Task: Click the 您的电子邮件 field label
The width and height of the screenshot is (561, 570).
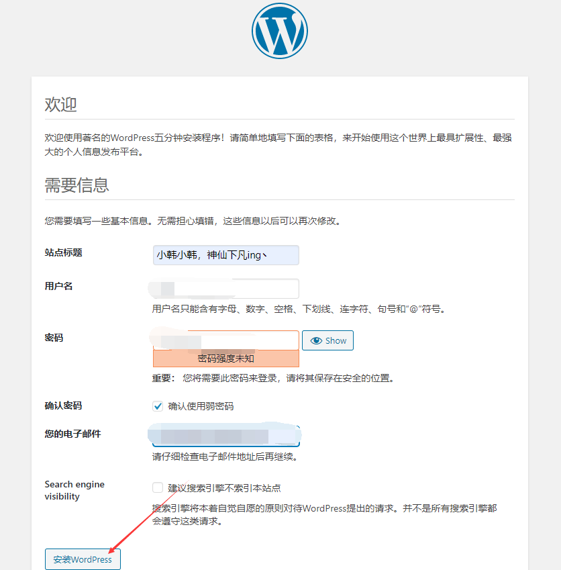Action: (72, 434)
